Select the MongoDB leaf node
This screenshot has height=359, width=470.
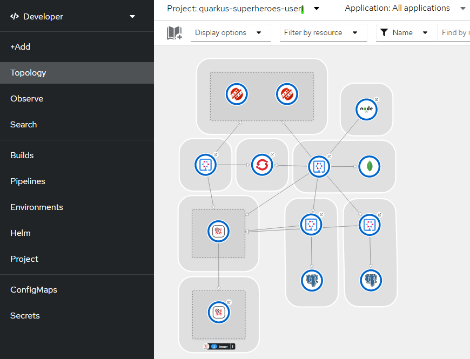click(x=370, y=166)
